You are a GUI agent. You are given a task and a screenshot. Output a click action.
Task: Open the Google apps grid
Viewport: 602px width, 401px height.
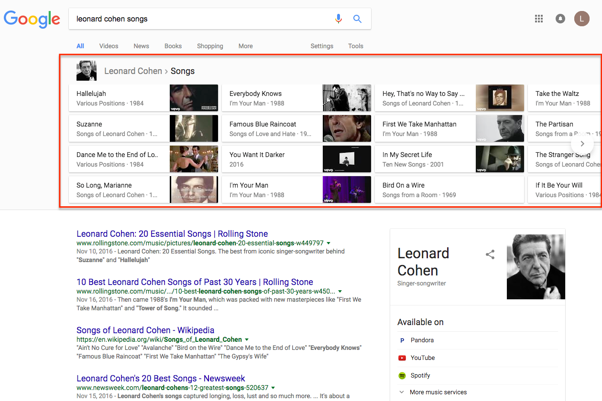point(539,19)
